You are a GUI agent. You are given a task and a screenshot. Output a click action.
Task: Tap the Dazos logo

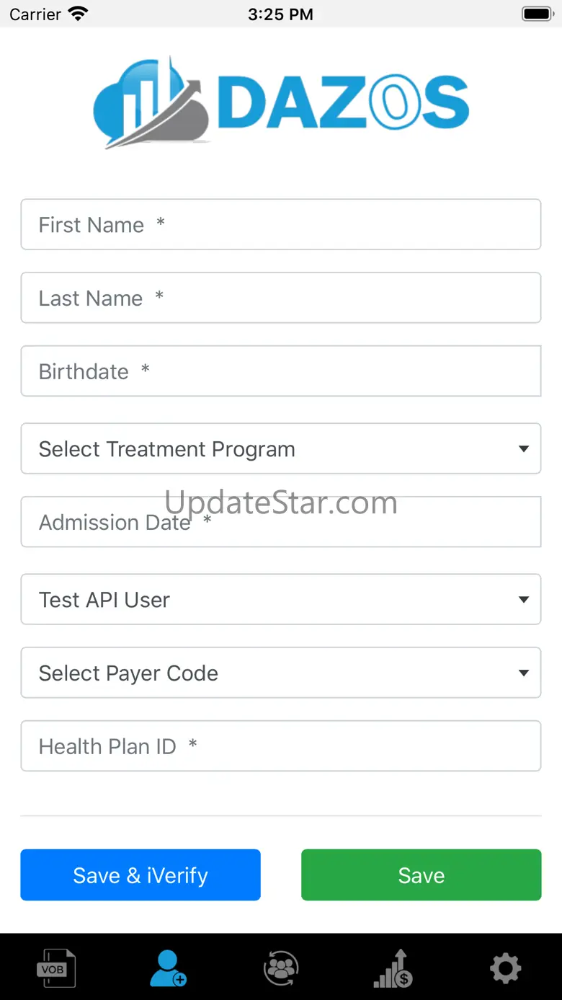point(281,103)
